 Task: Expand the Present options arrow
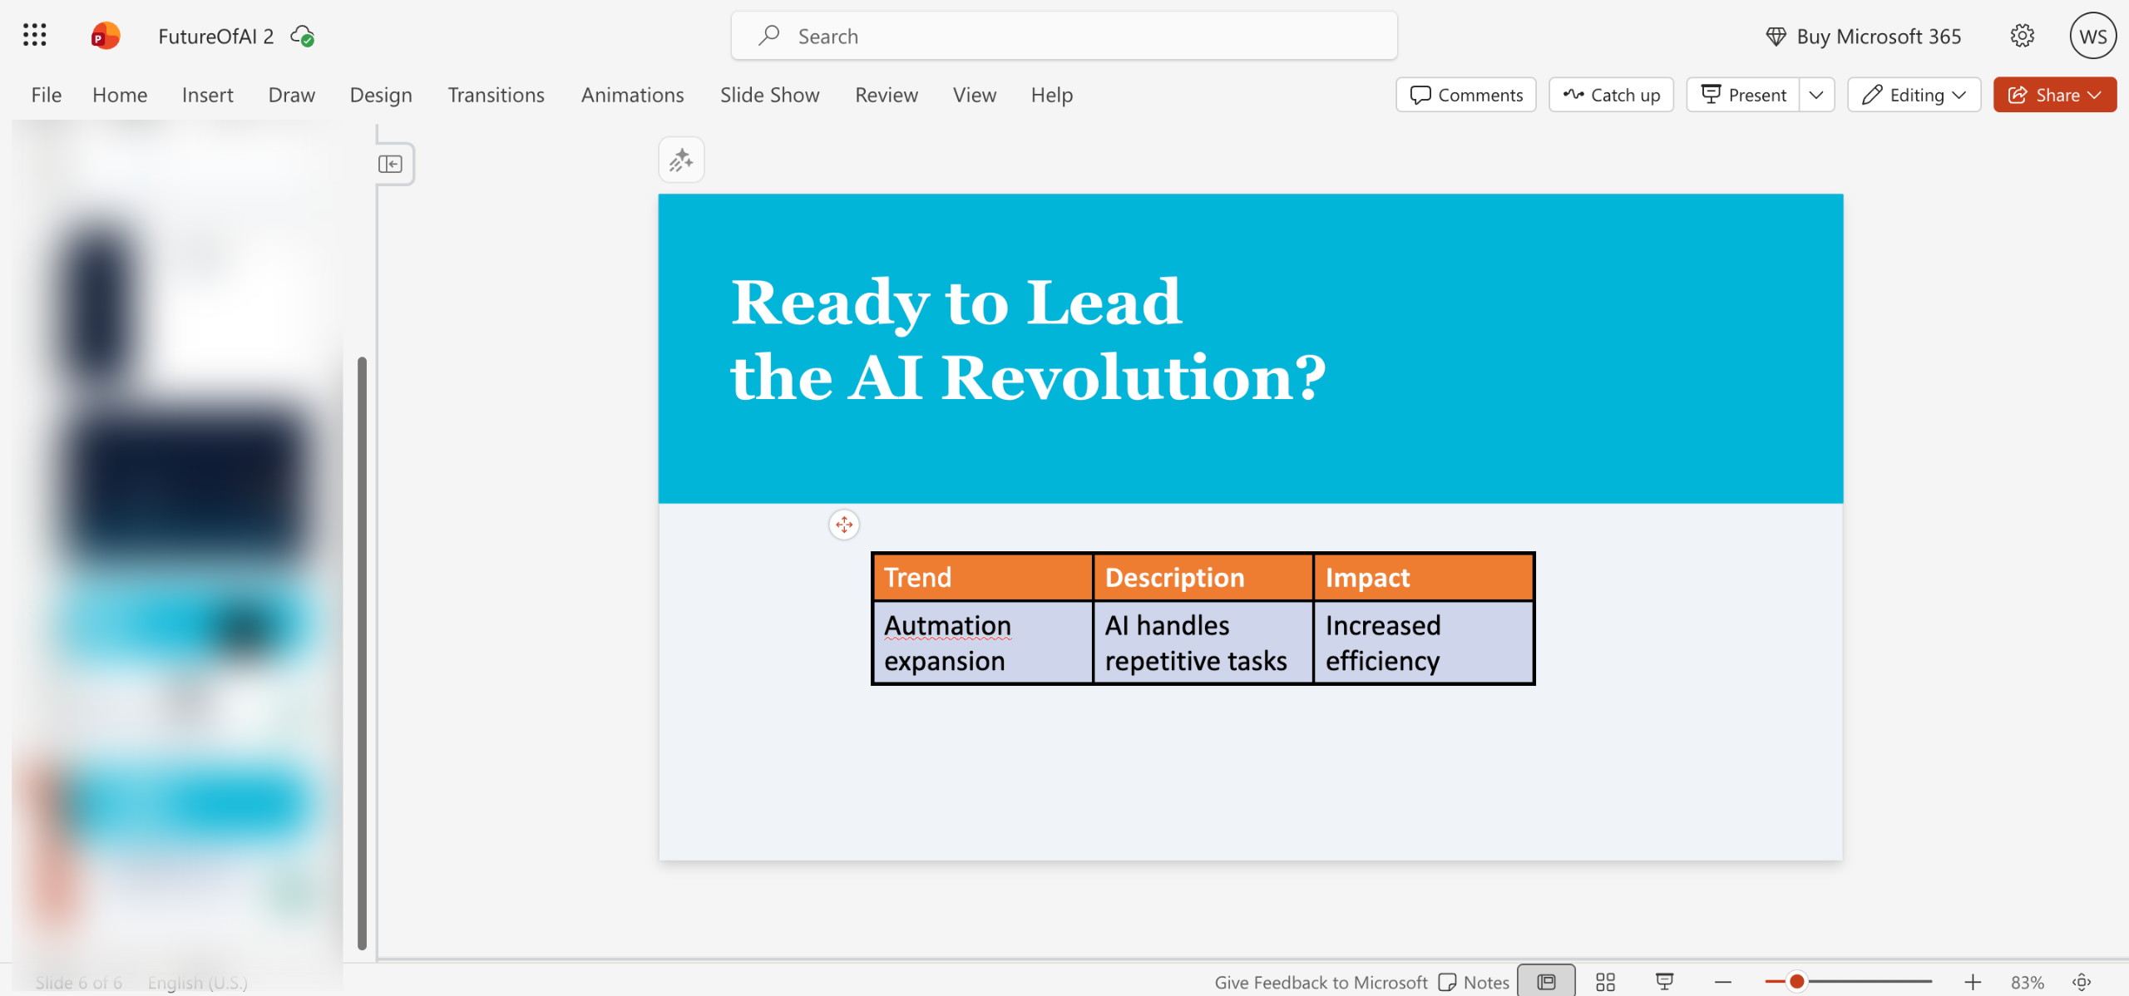tap(1816, 95)
